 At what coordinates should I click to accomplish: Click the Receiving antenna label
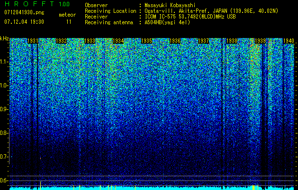click(x=109, y=22)
